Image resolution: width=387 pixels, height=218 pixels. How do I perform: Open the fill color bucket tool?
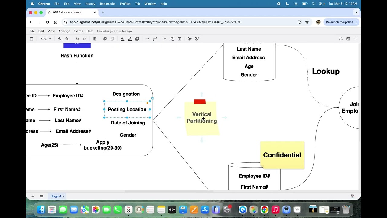pos(122,39)
